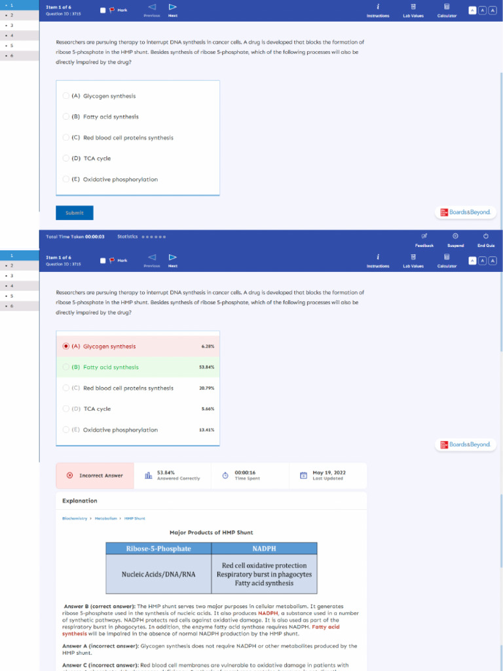Click the Boards&Beyond logo beside the Submit button
The height and width of the screenshot is (671, 503).
[x=466, y=212]
